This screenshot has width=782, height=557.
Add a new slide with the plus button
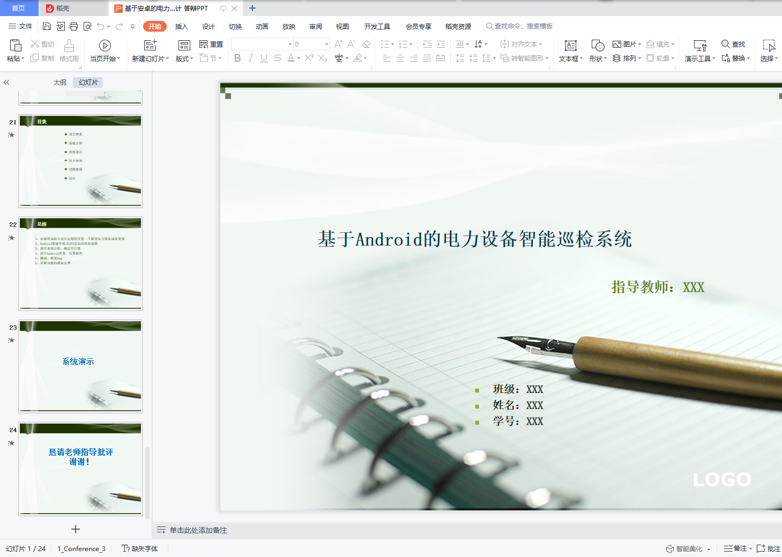tap(76, 529)
